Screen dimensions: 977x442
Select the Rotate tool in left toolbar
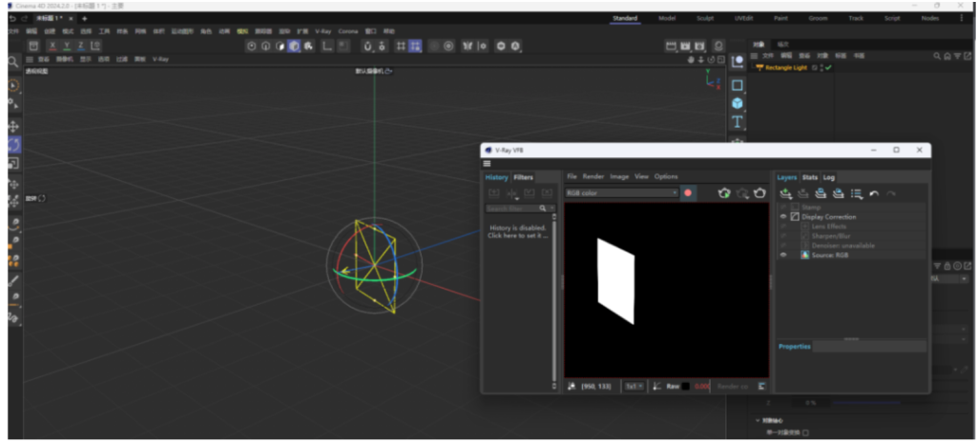(13, 145)
